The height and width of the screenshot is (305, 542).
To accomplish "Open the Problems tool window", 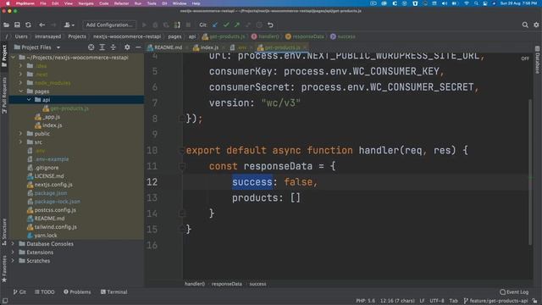I will [x=77, y=291].
